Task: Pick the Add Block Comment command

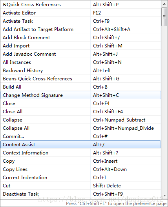Action: [80, 38]
